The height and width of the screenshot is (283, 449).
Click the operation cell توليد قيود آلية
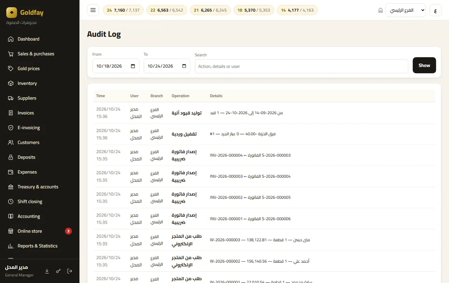pyautogui.click(x=186, y=113)
